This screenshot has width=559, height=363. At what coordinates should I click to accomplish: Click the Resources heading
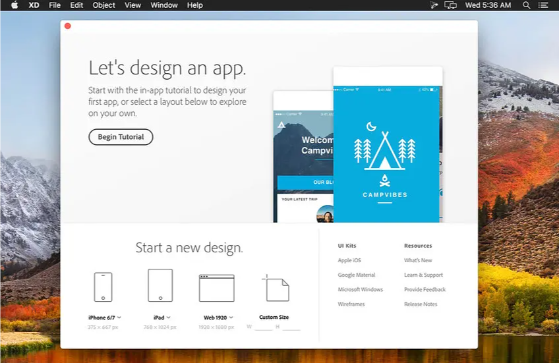[x=418, y=246]
